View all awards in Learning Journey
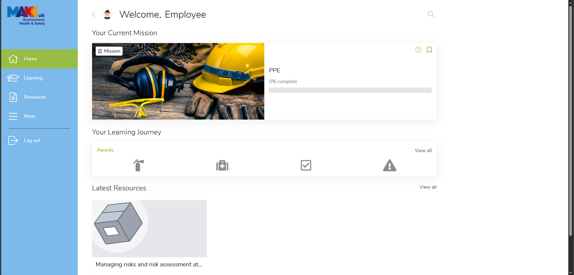This screenshot has height=275, width=574. click(x=423, y=151)
